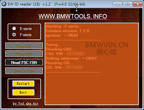Quit using the yellow Exit button
Screen dimensions: 144x110
point(23,92)
